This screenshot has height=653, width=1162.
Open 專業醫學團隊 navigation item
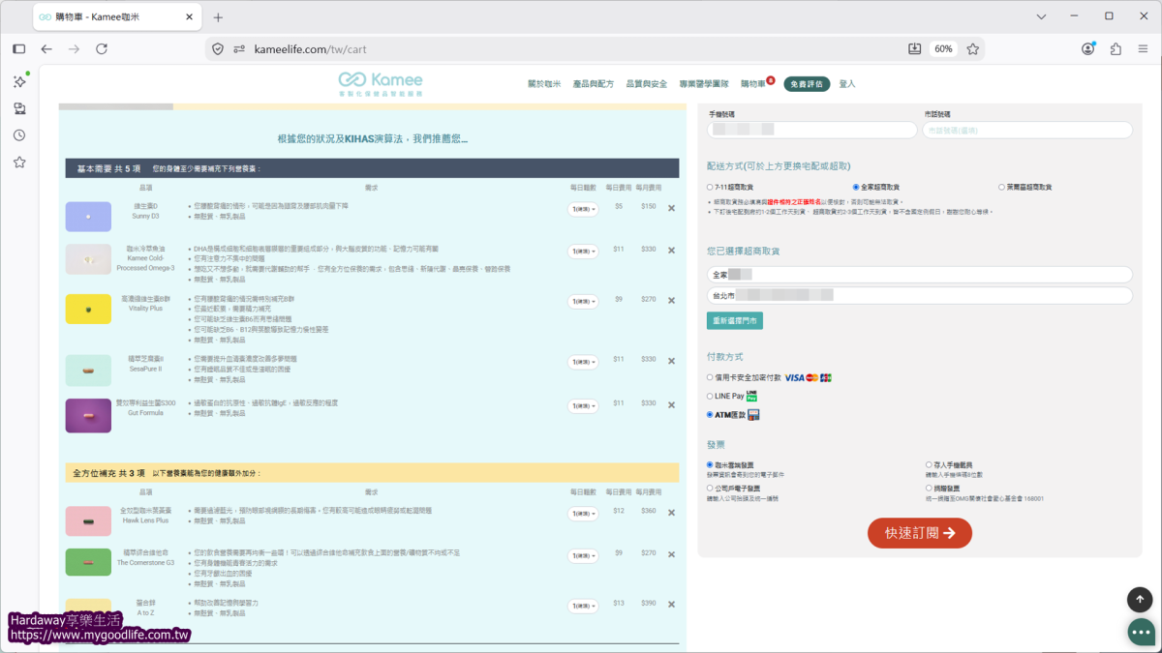tap(704, 84)
